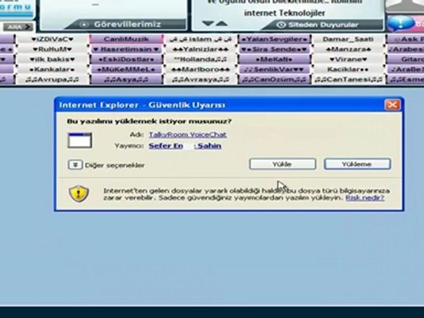Open the Sefer Şahin publisher link
Viewport: 424px width, 318px height.
[185, 146]
